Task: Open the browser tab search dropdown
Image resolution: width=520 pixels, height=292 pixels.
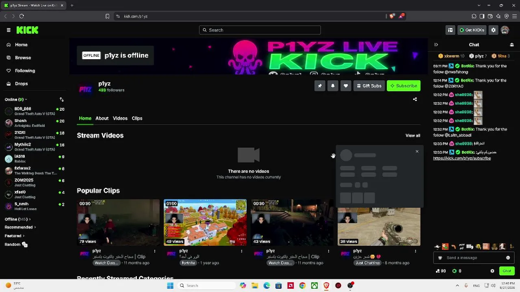Action: tap(479, 5)
